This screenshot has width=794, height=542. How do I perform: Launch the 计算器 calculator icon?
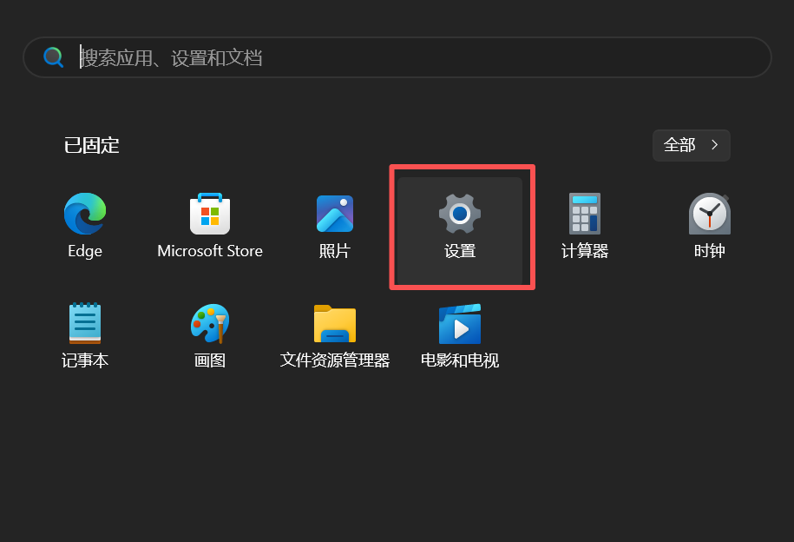(x=584, y=214)
